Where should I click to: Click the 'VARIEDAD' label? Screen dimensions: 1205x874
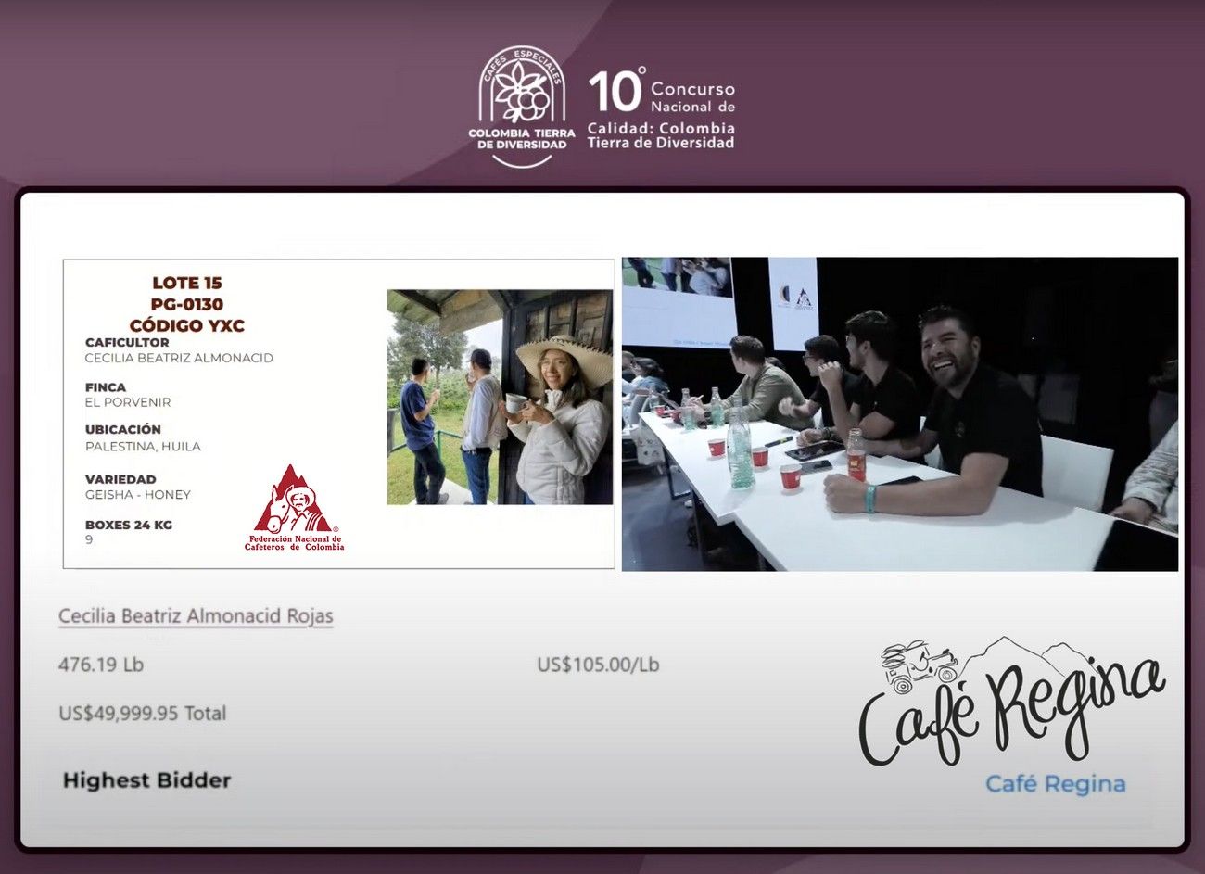(120, 479)
